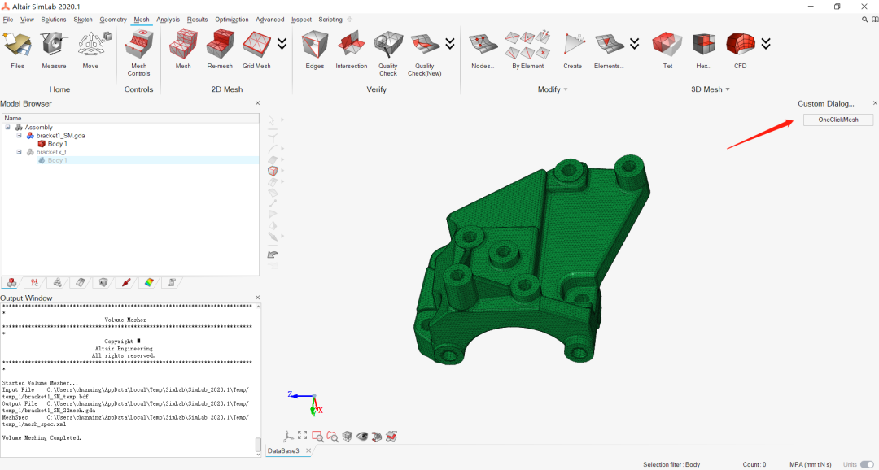
Task: Open the Edges verify tool
Action: 314,50
